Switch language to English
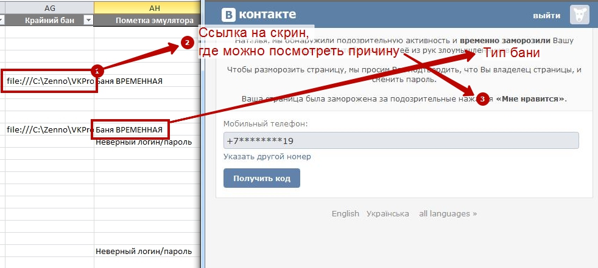The height and width of the screenshot is (268, 598). click(x=345, y=214)
